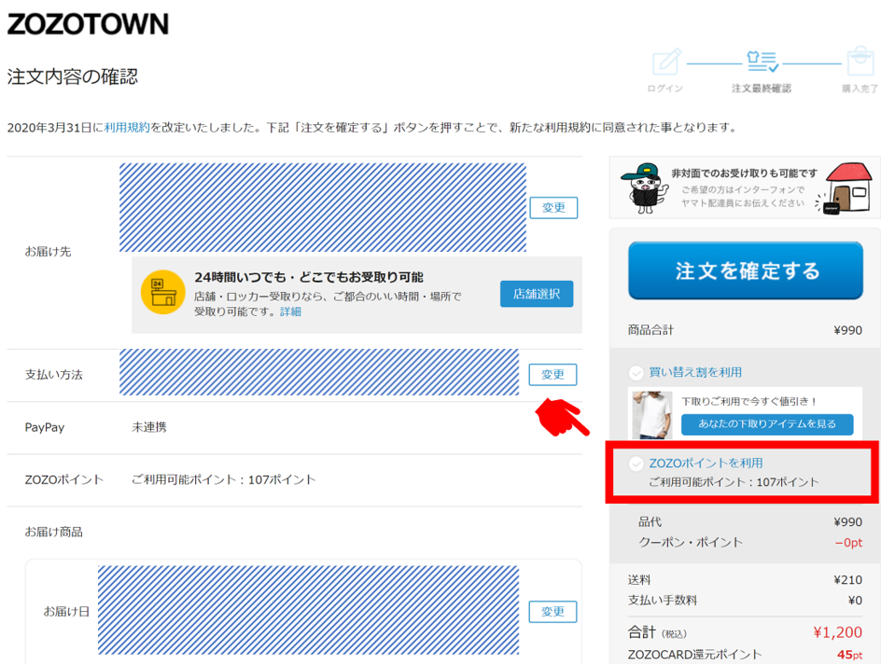
Task: Click the cat delivery mascot illustration
Action: click(644, 188)
